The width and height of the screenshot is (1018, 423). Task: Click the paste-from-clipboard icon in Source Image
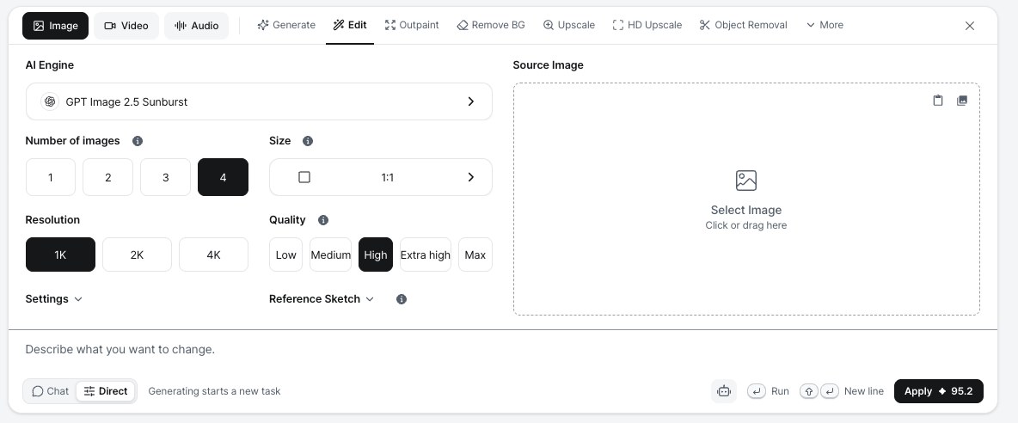click(937, 101)
